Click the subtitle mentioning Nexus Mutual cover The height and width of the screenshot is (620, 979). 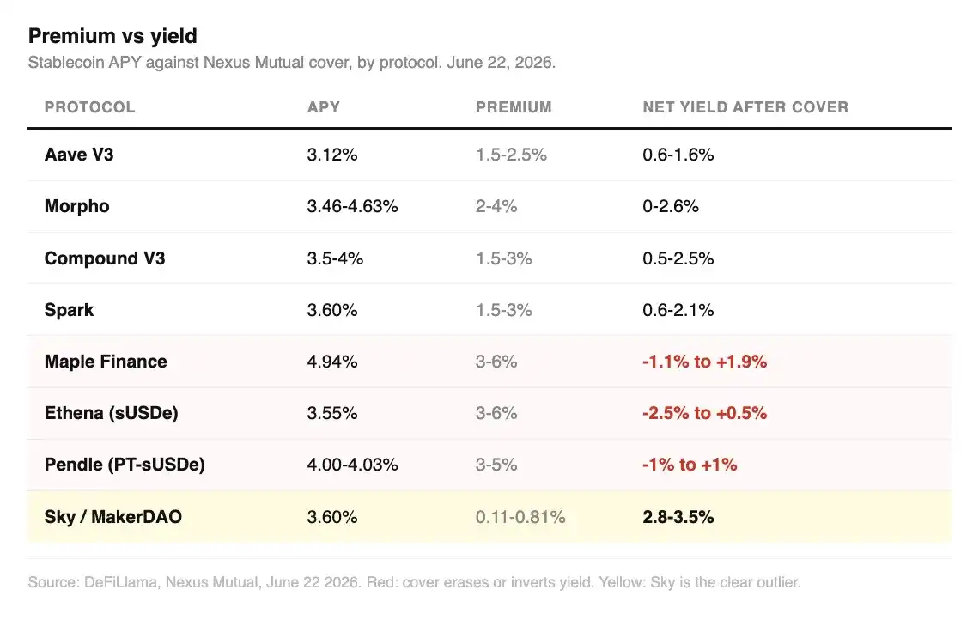pos(292,63)
